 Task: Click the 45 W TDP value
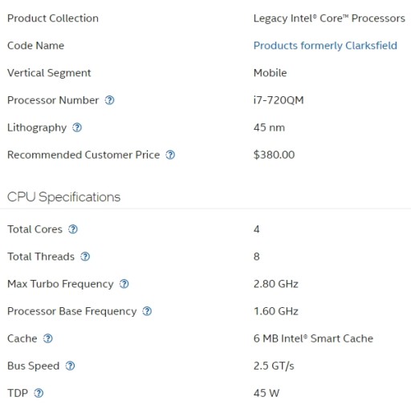(x=267, y=393)
